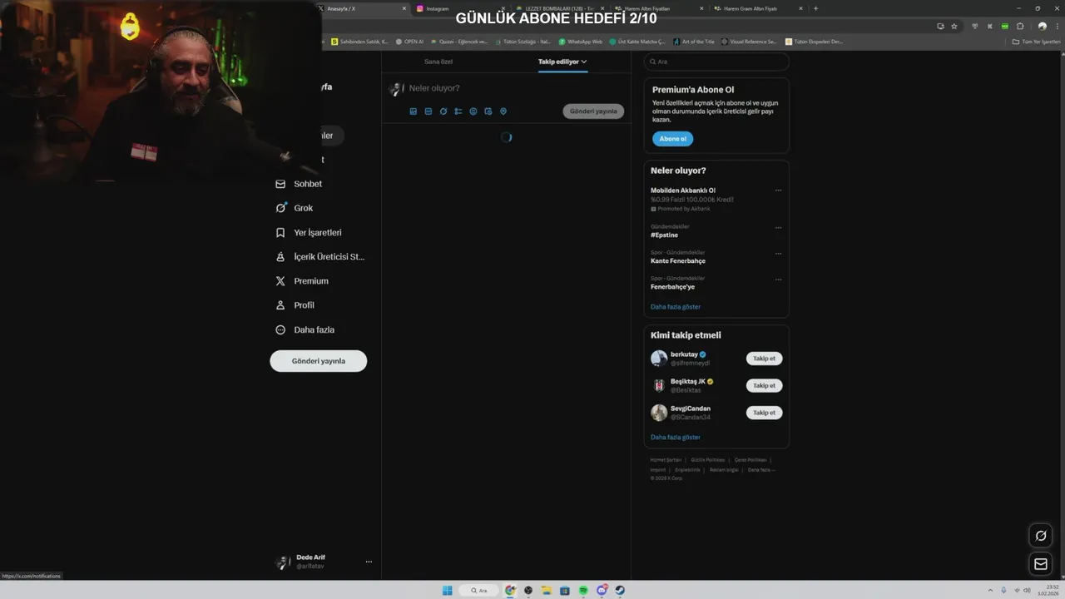Follow berkutay with Takip et
This screenshot has height=599, width=1065.
coord(764,359)
